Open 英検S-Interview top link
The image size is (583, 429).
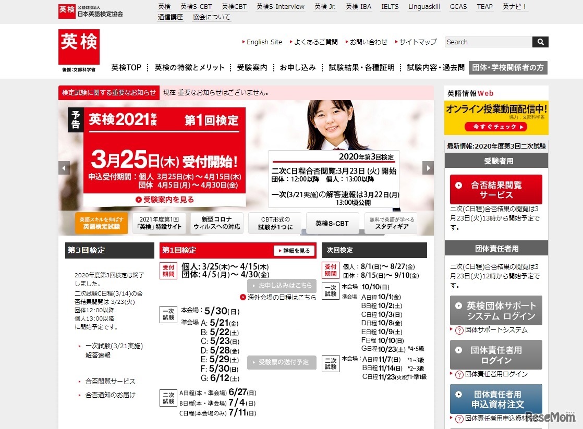281,7
